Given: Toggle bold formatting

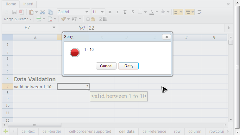Looking at the screenshot, I should (110, 12).
